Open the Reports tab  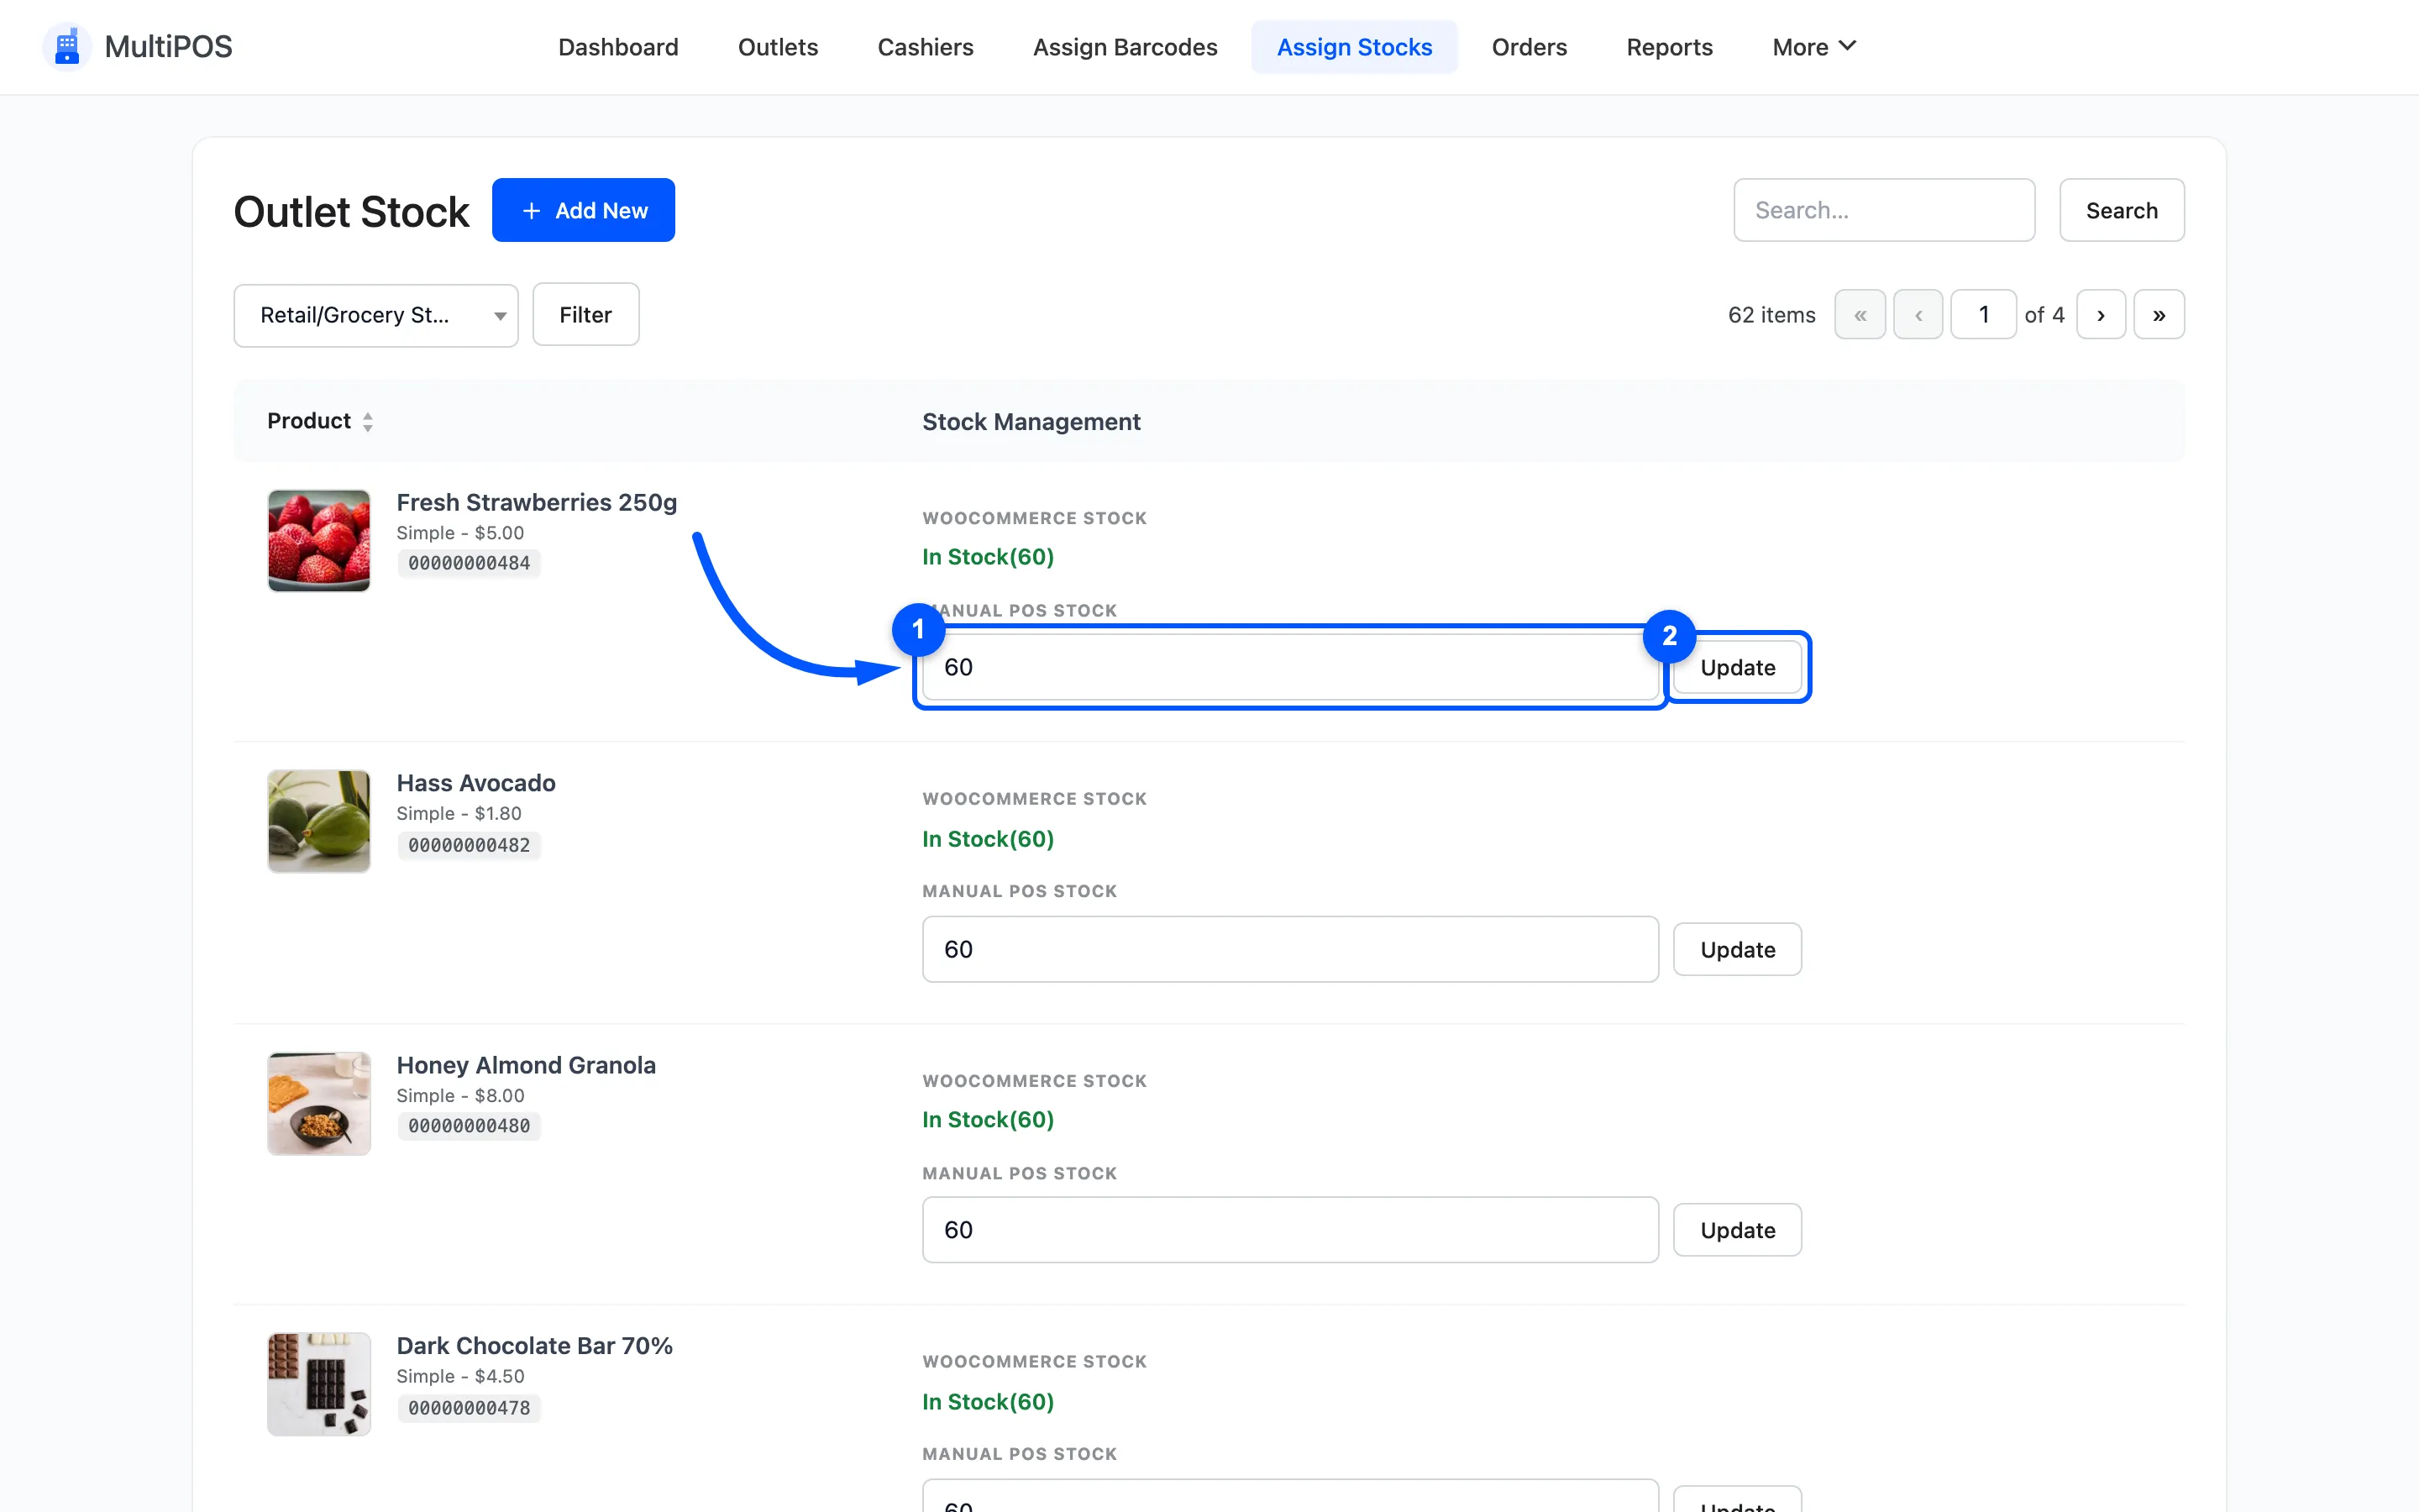point(1669,47)
